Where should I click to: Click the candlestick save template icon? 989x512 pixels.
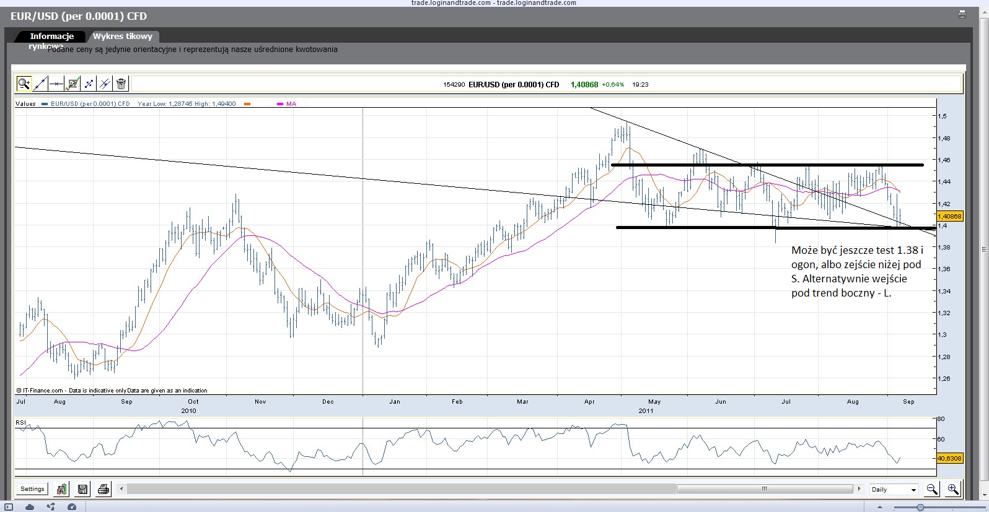(x=62, y=490)
